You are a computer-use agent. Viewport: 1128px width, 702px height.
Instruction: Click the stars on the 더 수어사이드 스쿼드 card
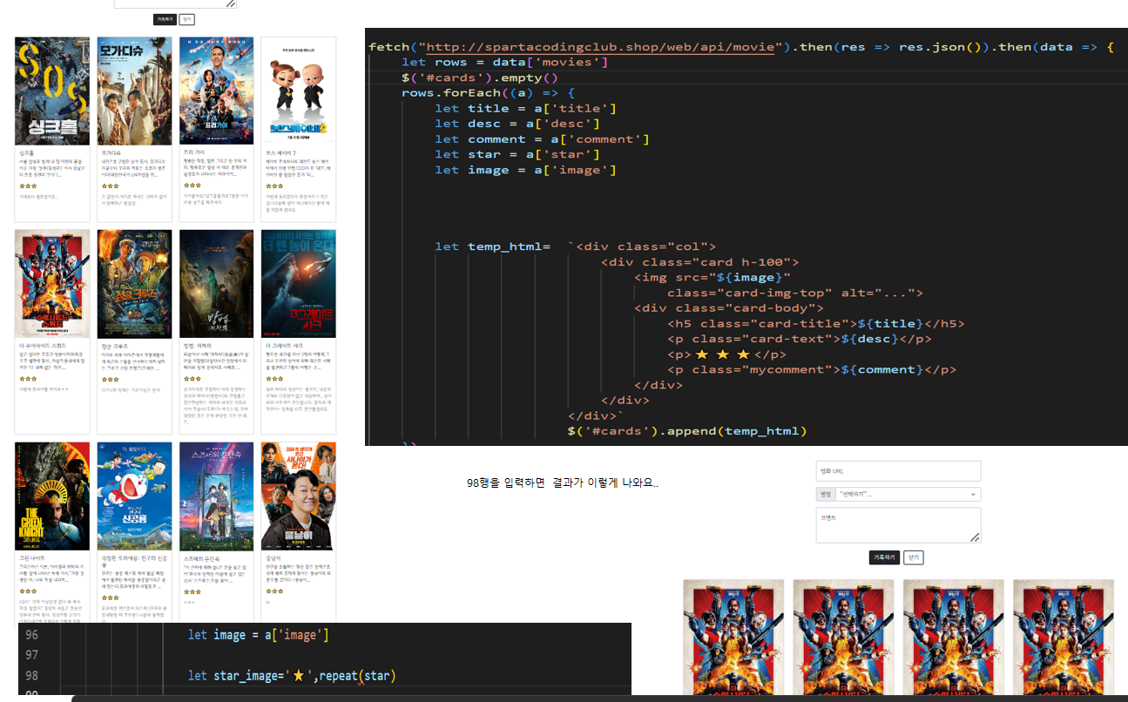click(26, 378)
